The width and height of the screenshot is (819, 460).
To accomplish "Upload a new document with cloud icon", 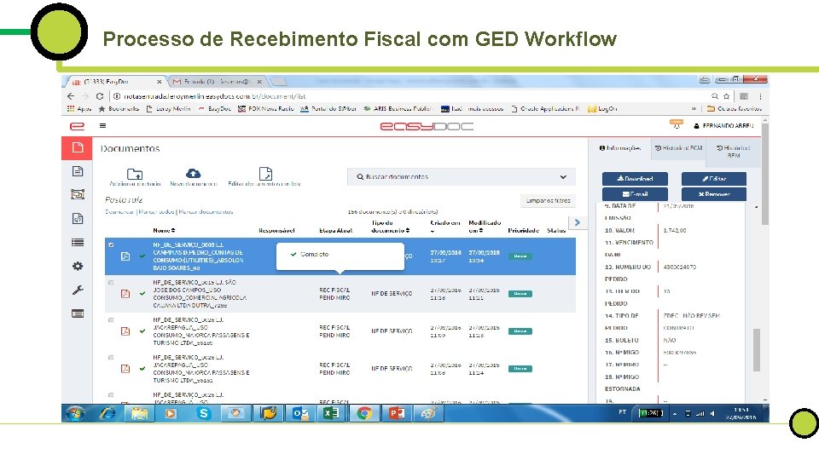I will [194, 173].
